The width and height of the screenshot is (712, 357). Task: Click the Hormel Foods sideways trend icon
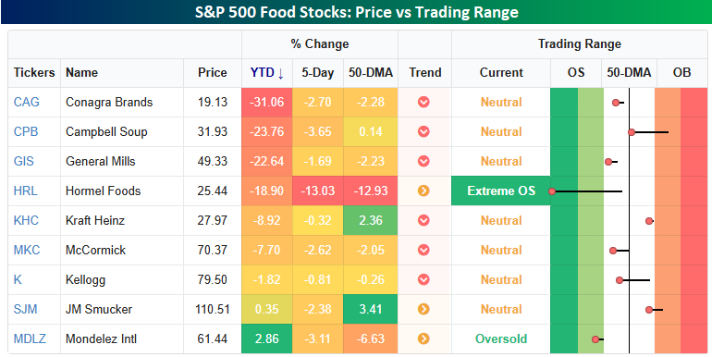coord(424,191)
